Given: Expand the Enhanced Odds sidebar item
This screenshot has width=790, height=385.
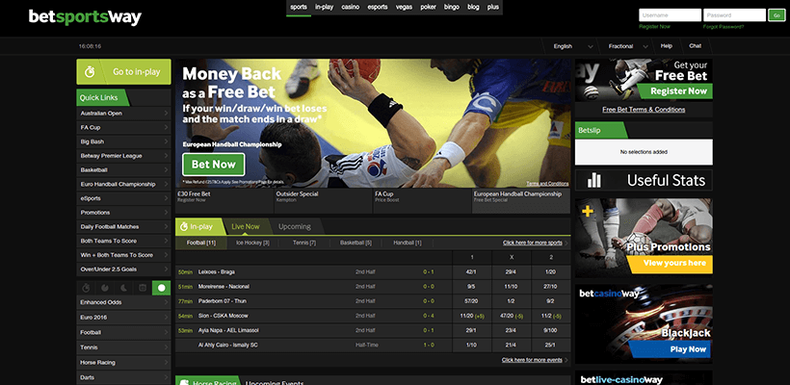Looking at the screenshot, I should click(123, 301).
